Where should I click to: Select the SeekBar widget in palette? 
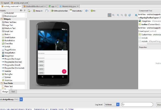8,71
